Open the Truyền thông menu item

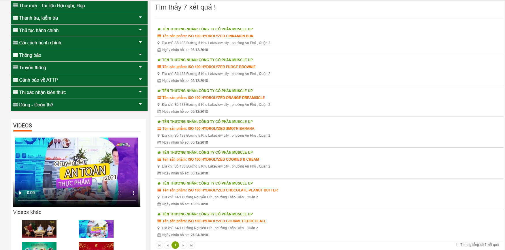pyautogui.click(x=79, y=68)
